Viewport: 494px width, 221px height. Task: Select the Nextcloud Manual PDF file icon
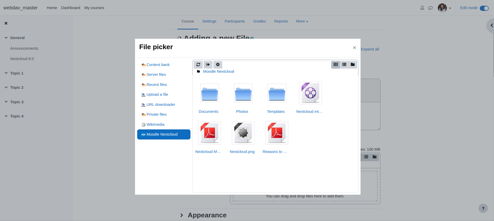click(210, 133)
